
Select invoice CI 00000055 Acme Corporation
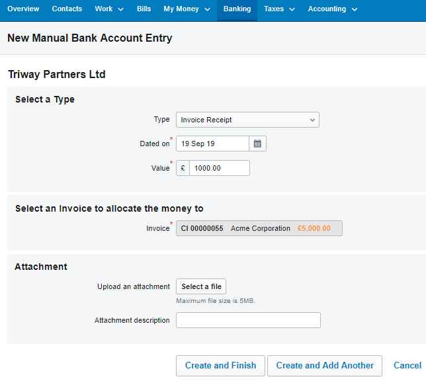(259, 228)
